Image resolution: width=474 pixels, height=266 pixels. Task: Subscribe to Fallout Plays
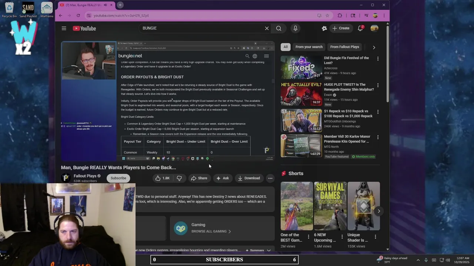pos(118,178)
